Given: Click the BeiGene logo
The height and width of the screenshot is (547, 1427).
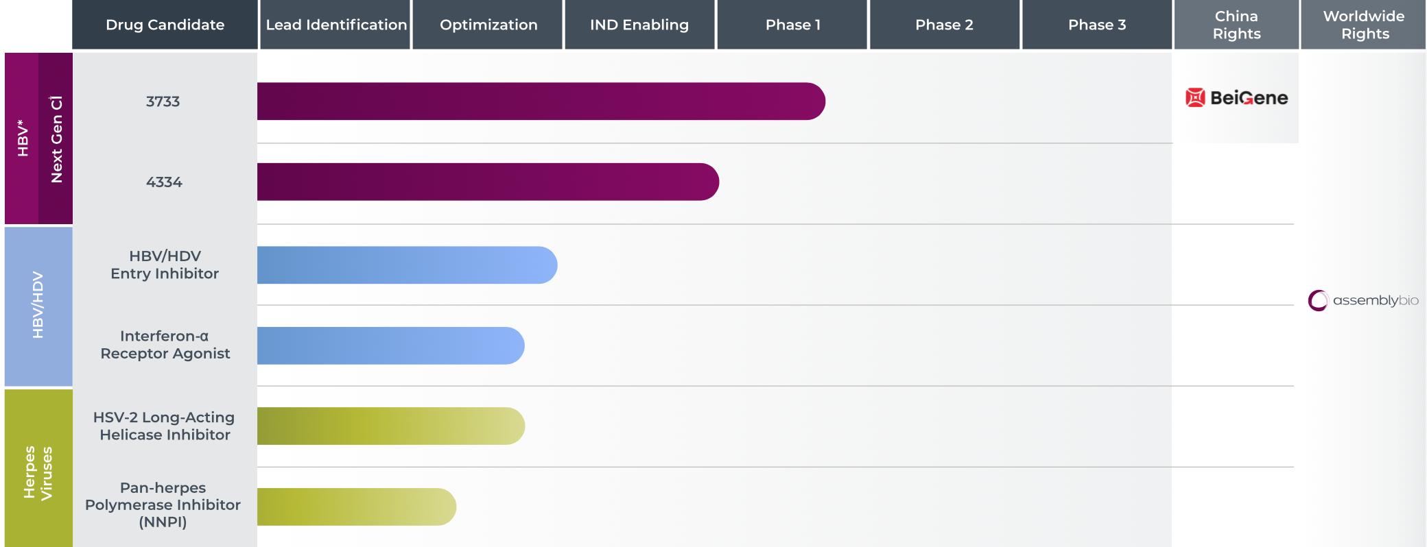Looking at the screenshot, I should [x=1236, y=98].
